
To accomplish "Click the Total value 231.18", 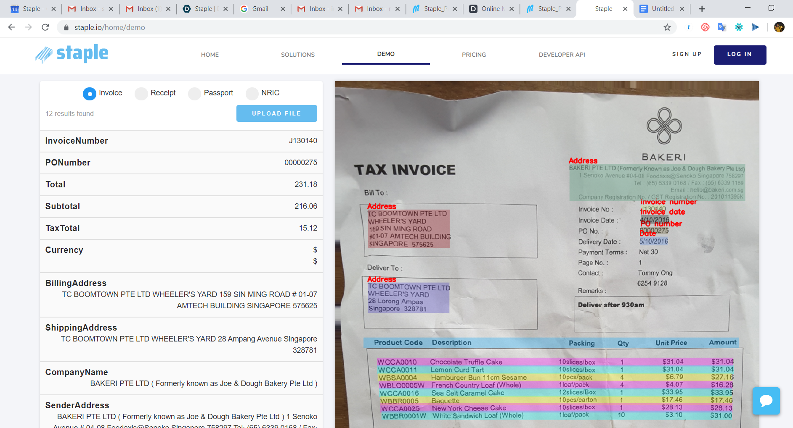I will (x=306, y=184).
